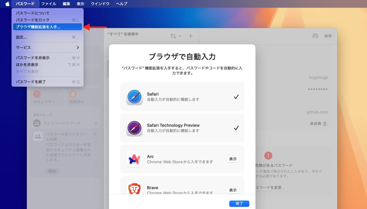
Task: Select パスワードを終了 menu item
Action: 48,82
